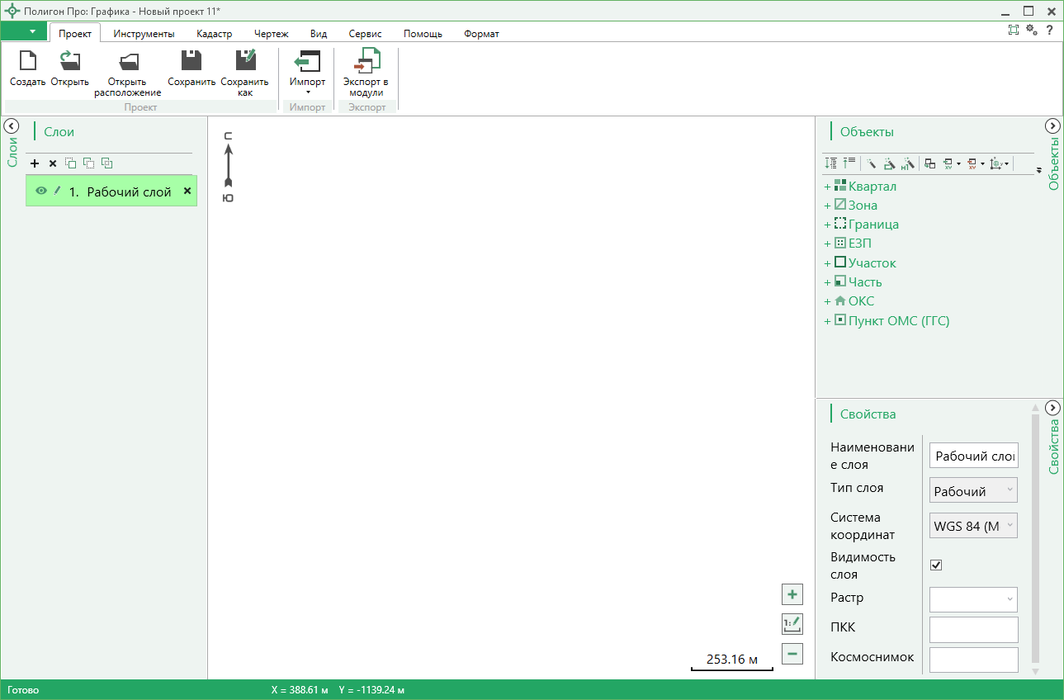Zoom out using the map minus button
1064x700 pixels.
[792, 654]
